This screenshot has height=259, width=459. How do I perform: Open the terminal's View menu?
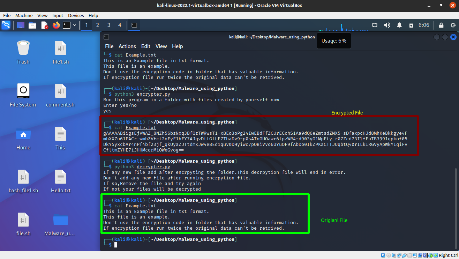161,46
